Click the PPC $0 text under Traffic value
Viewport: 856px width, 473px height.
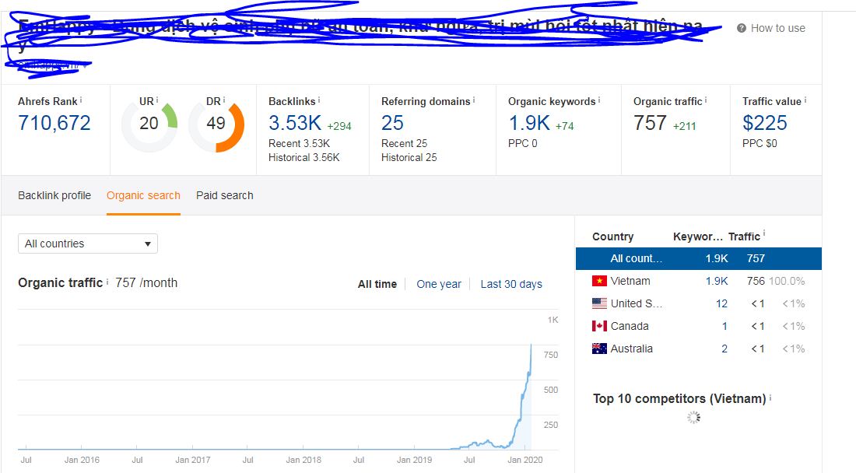point(760,143)
